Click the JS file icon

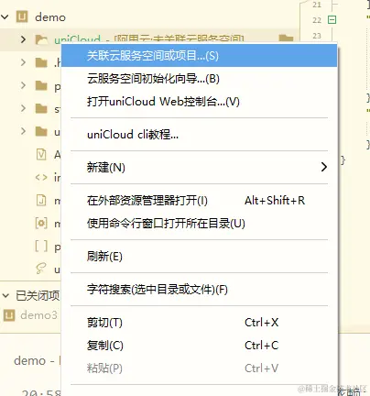coord(41,200)
